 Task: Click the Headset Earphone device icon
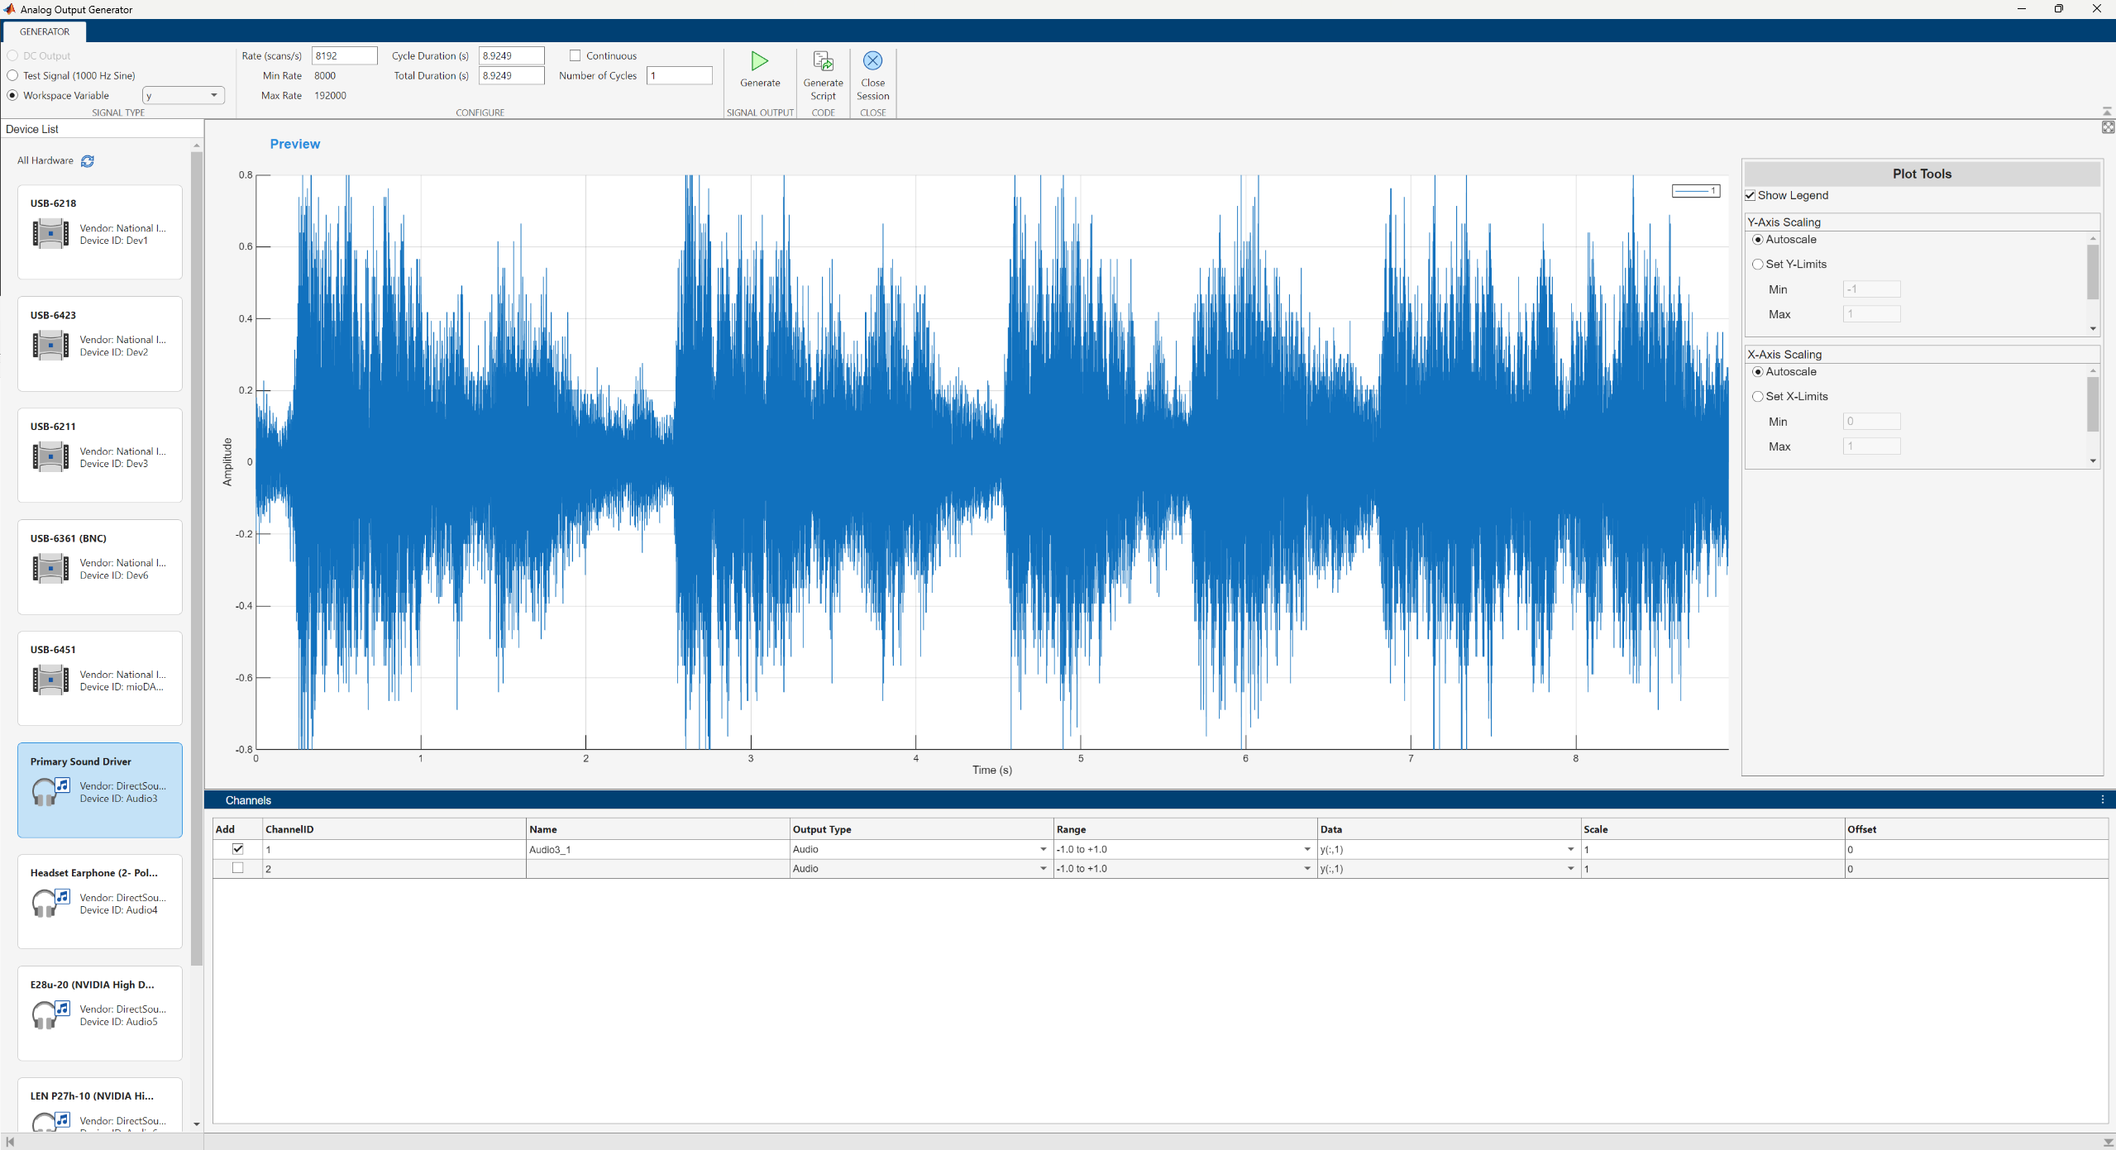pyautogui.click(x=50, y=902)
